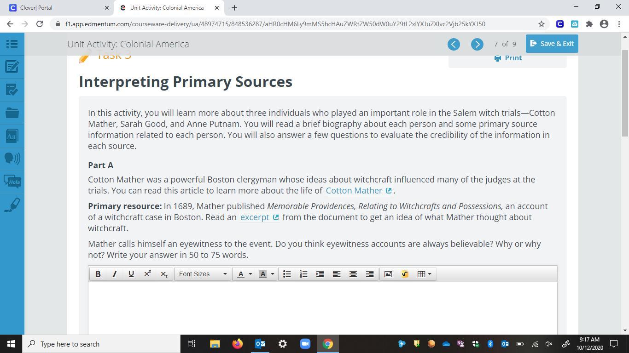
Task: Open the checklist sidebar tool
Action: point(12,90)
